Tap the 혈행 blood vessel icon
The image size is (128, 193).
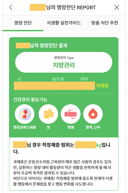pyautogui.click(x=70, y=114)
